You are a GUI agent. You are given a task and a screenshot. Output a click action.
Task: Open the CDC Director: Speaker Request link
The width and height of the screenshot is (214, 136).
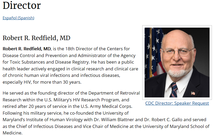pos(177,103)
